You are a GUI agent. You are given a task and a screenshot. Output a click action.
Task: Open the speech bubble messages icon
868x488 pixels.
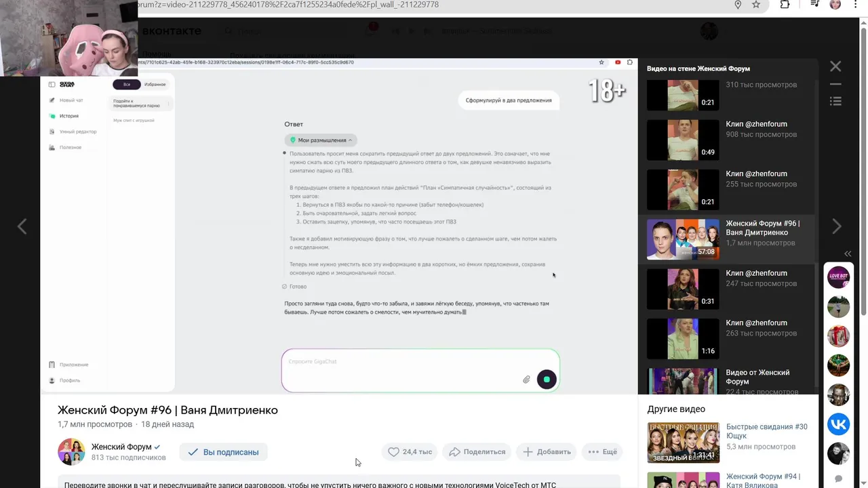[839, 479]
